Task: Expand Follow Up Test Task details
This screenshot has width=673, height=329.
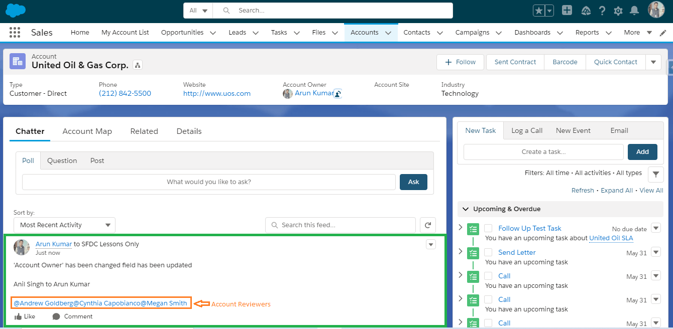Action: tap(461, 228)
